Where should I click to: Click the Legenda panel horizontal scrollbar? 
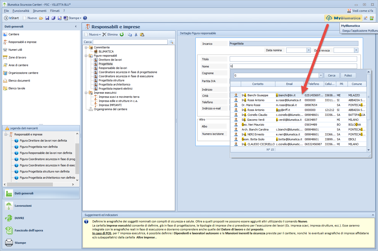(x=30, y=184)
